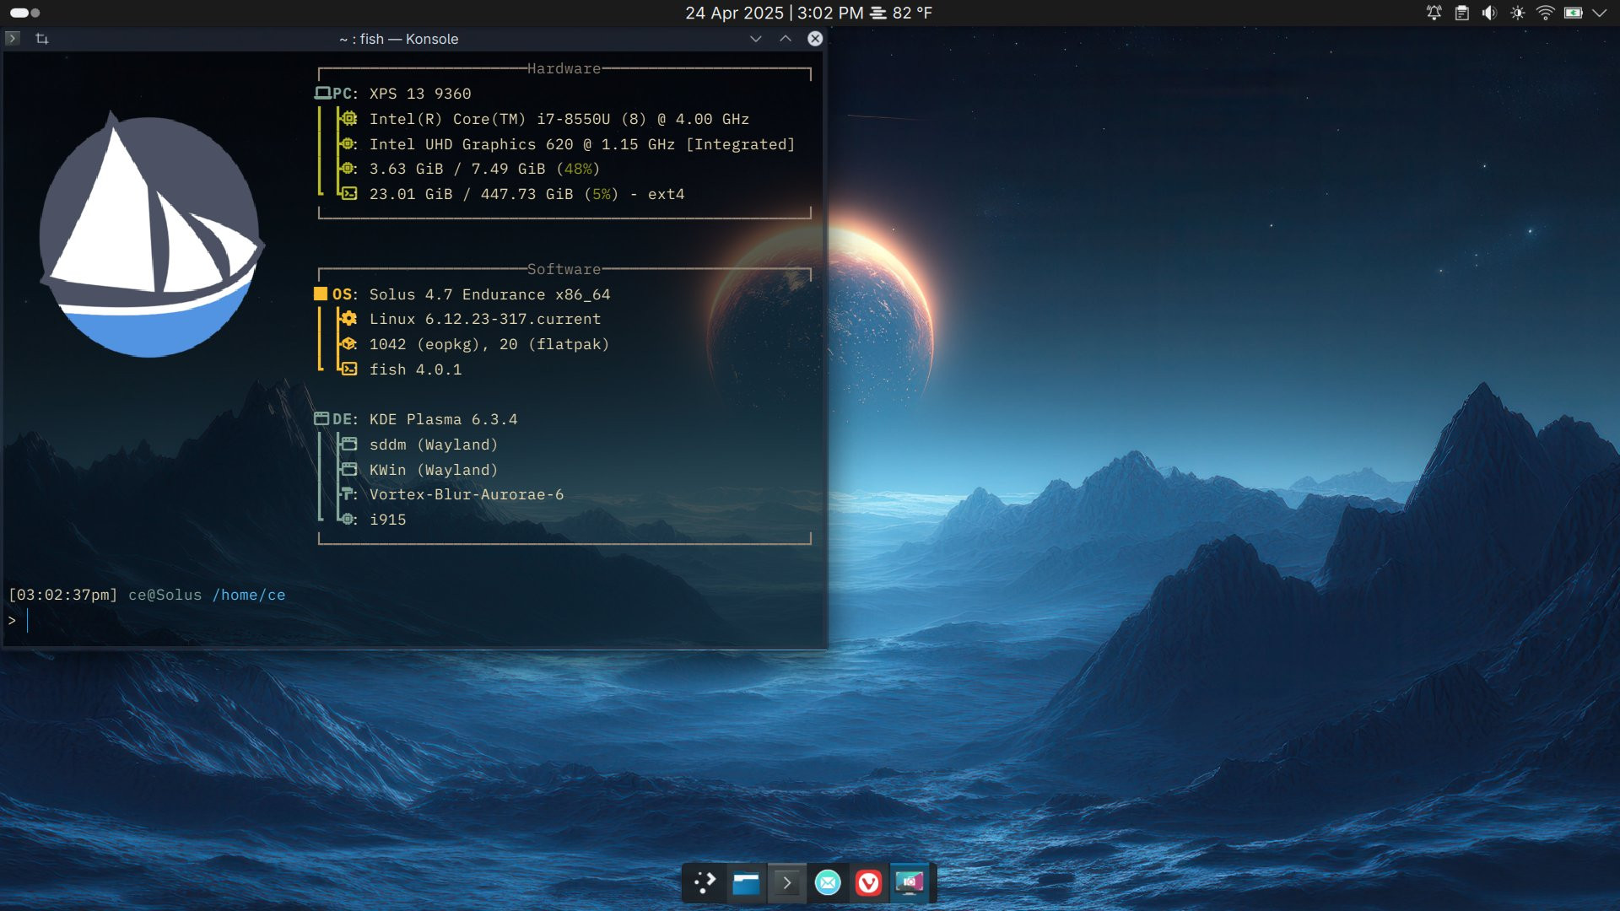The image size is (1620, 911).
Task: Click the 'Linux 6.12.23-317.current' kernel text
Action: [485, 319]
